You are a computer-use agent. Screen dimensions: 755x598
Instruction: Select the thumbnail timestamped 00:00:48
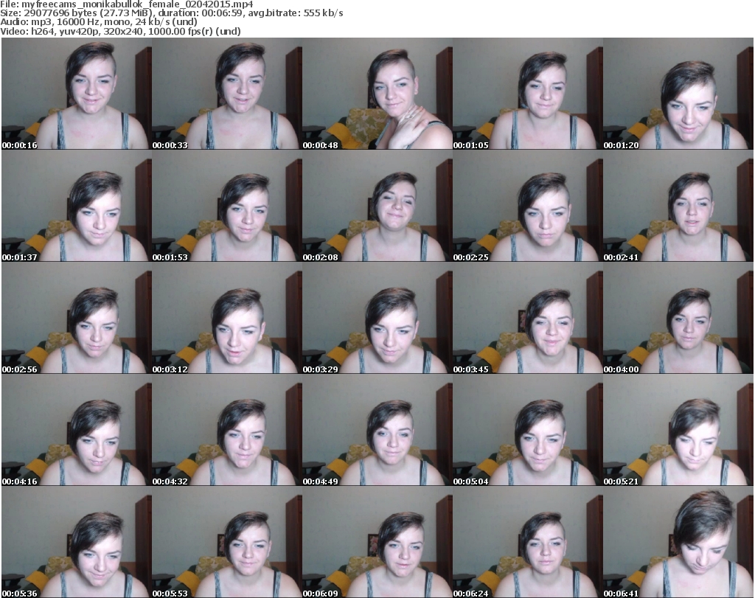[x=377, y=94]
